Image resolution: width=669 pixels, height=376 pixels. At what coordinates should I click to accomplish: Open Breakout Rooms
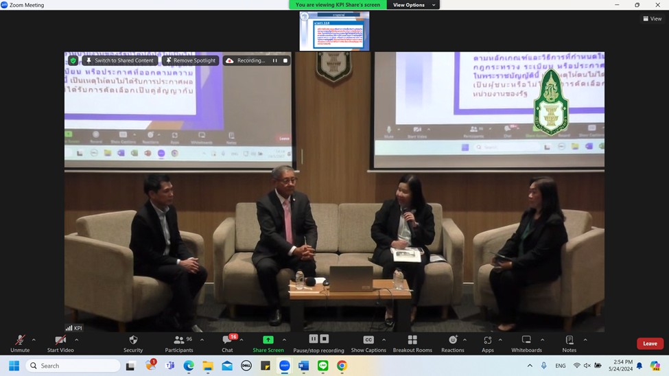click(412, 344)
